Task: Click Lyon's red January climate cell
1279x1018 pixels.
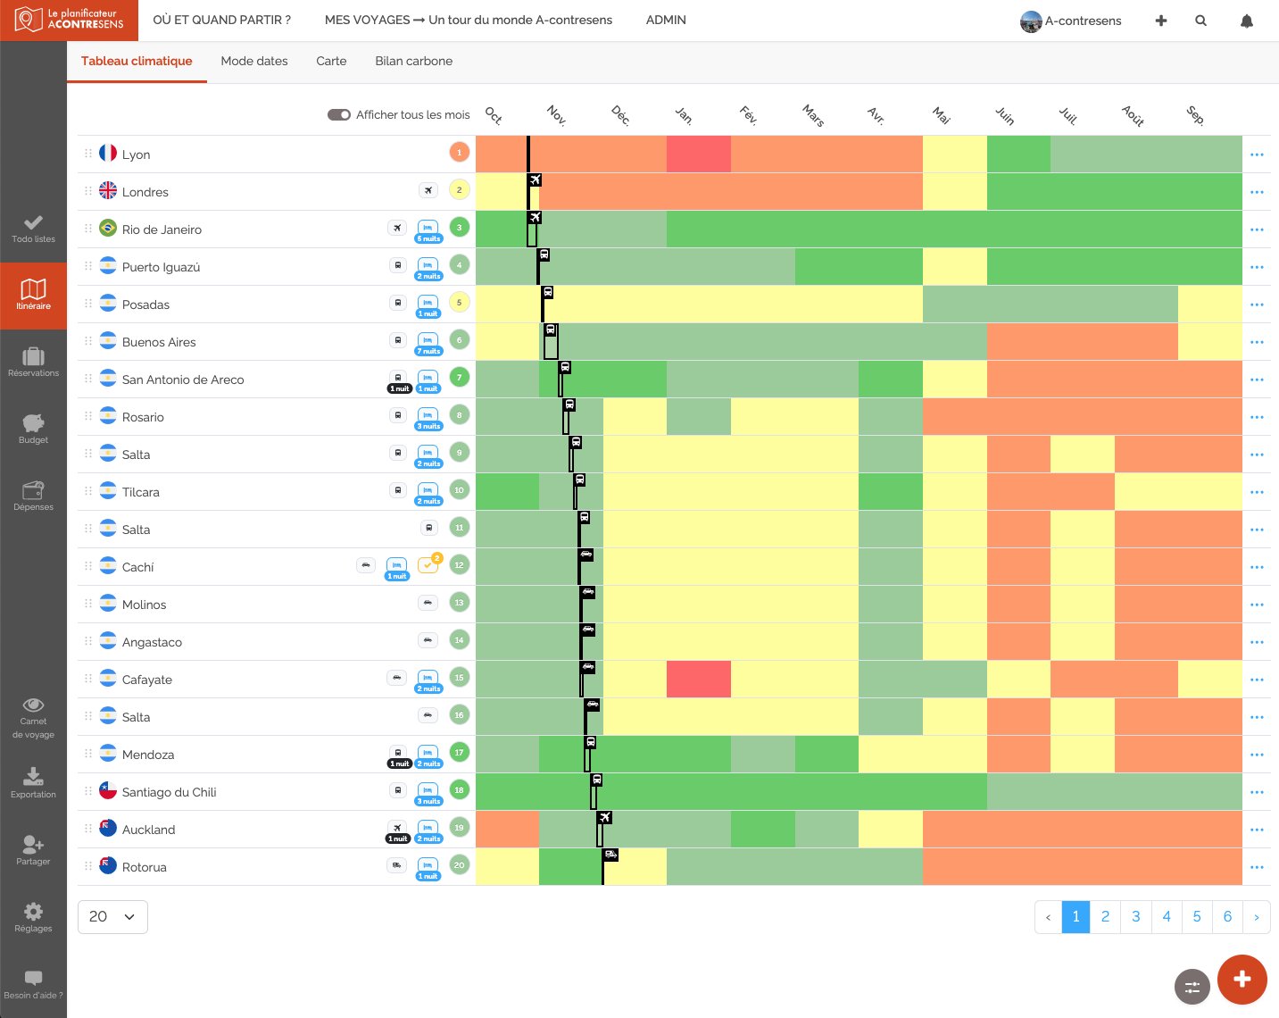Action: [699, 154]
